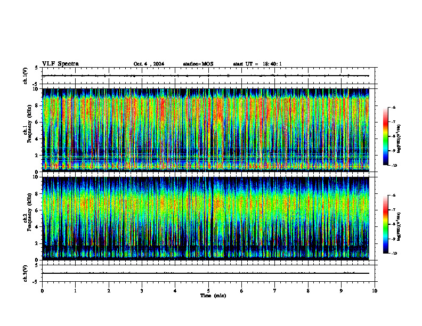Click the ch.1 spectrogram panel
This screenshot has width=422, height=326.
pos(205,130)
